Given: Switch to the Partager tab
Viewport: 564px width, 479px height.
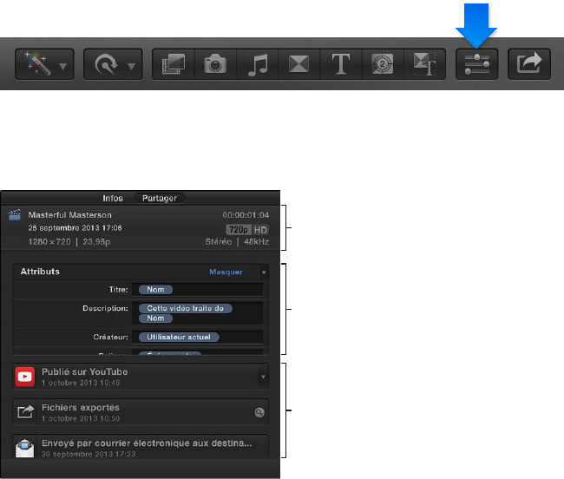Looking at the screenshot, I should [x=160, y=198].
